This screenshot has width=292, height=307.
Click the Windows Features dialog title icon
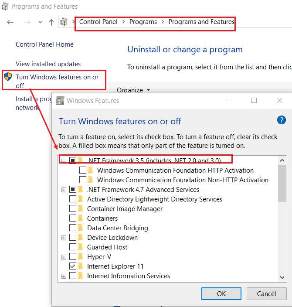(x=60, y=100)
